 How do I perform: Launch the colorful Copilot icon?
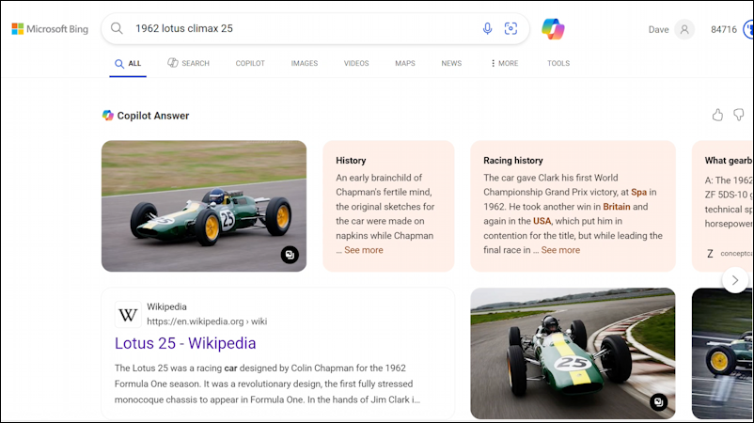pyautogui.click(x=553, y=29)
